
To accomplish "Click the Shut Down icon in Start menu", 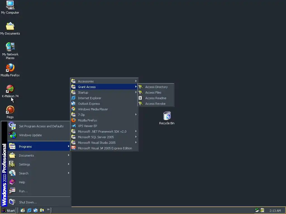I will (x=12, y=202).
